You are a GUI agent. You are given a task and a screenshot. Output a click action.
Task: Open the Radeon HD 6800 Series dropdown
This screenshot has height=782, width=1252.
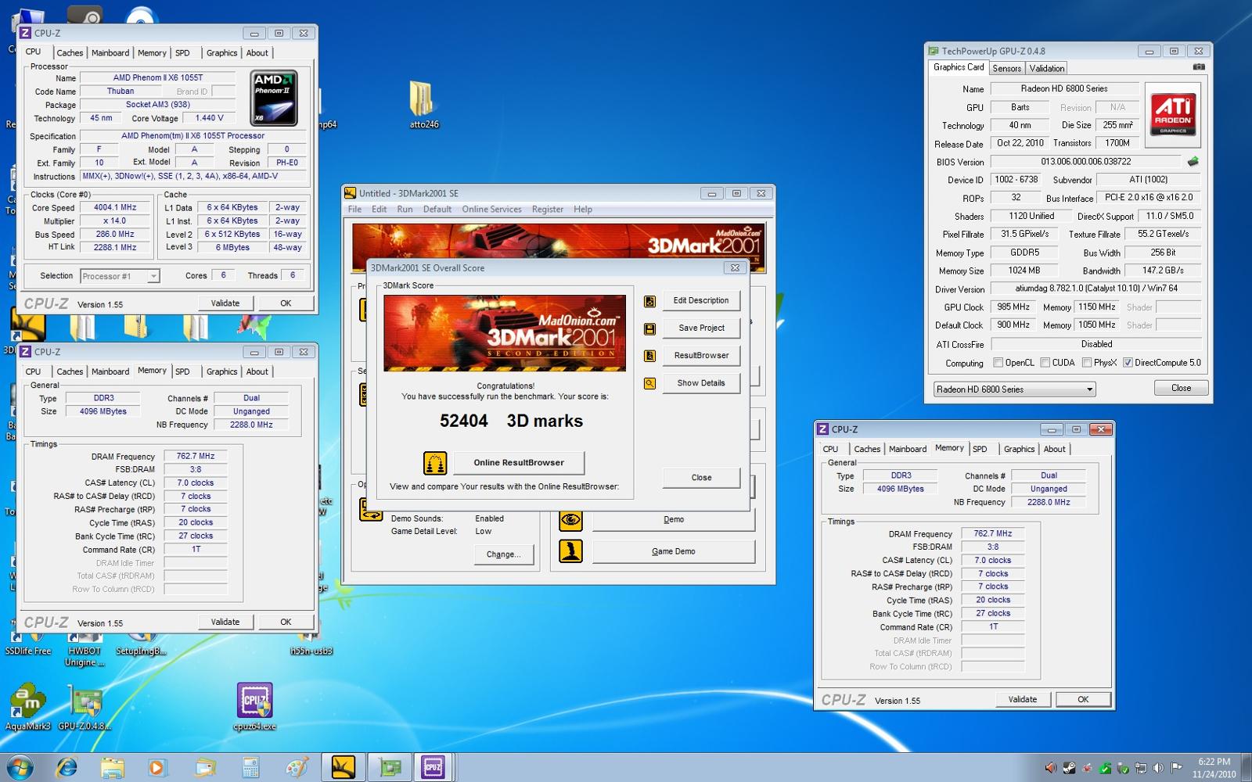click(1014, 389)
